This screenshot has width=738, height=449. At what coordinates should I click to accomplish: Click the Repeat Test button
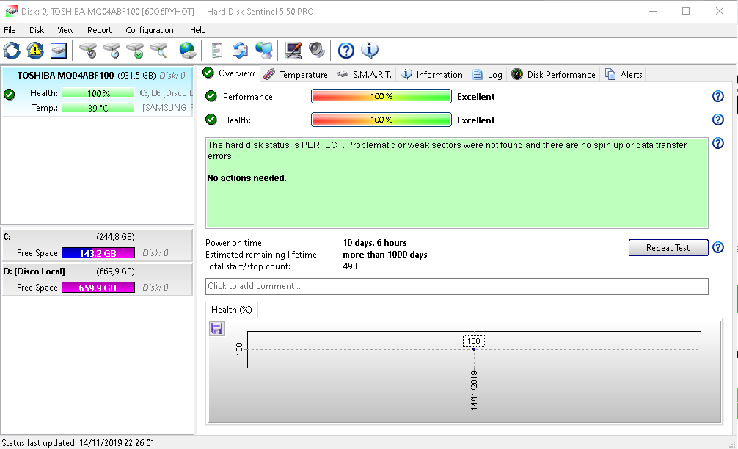pyautogui.click(x=668, y=247)
